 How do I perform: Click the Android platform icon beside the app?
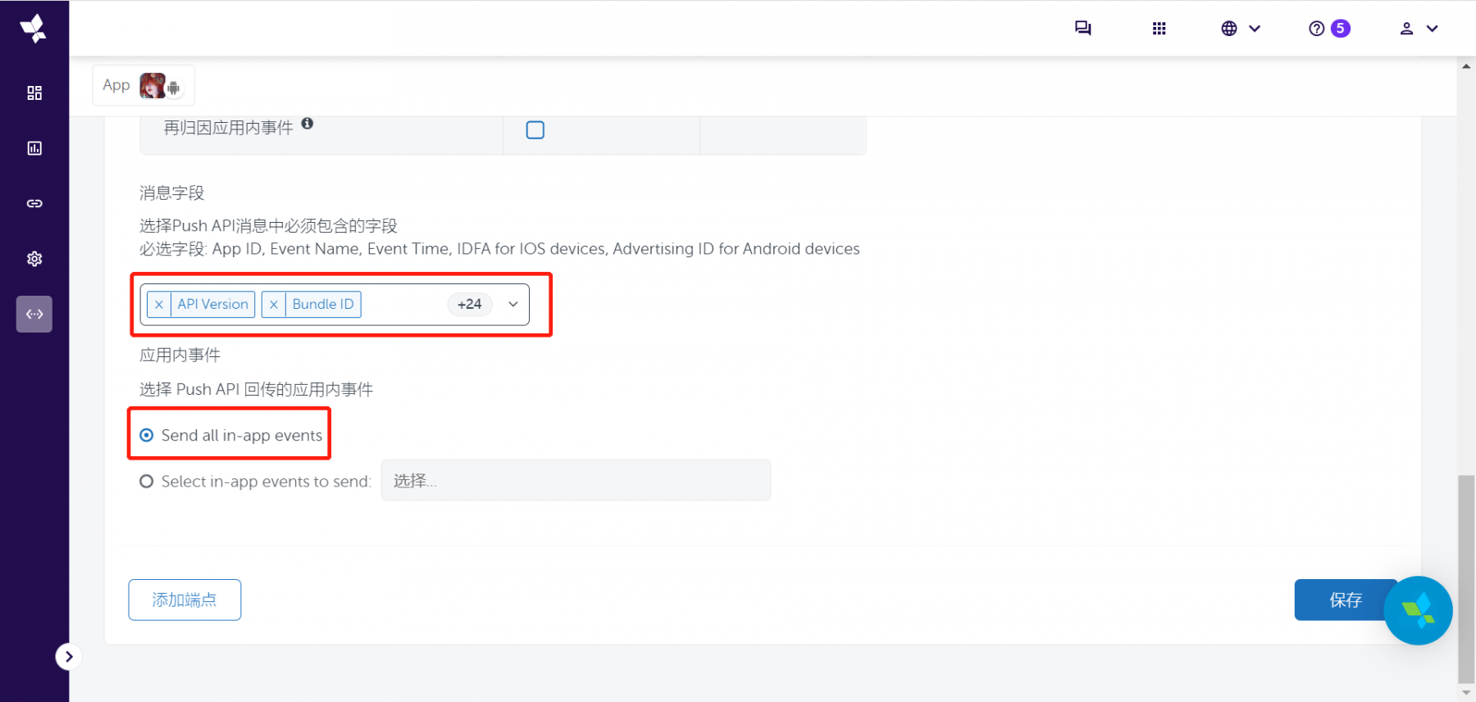click(x=174, y=88)
